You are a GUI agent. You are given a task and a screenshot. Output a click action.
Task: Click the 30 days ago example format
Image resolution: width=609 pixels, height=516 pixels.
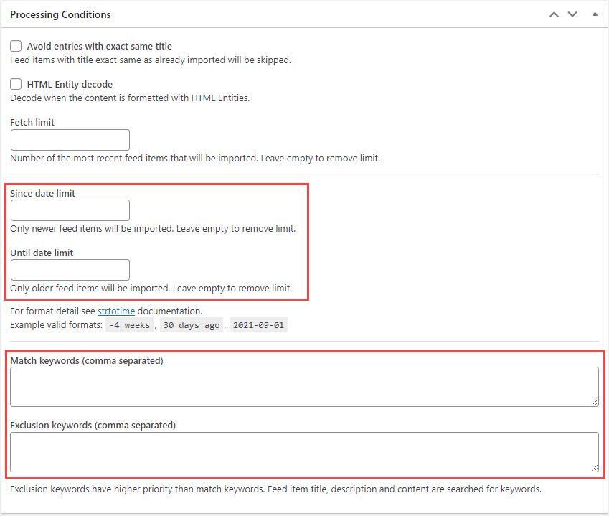(190, 325)
